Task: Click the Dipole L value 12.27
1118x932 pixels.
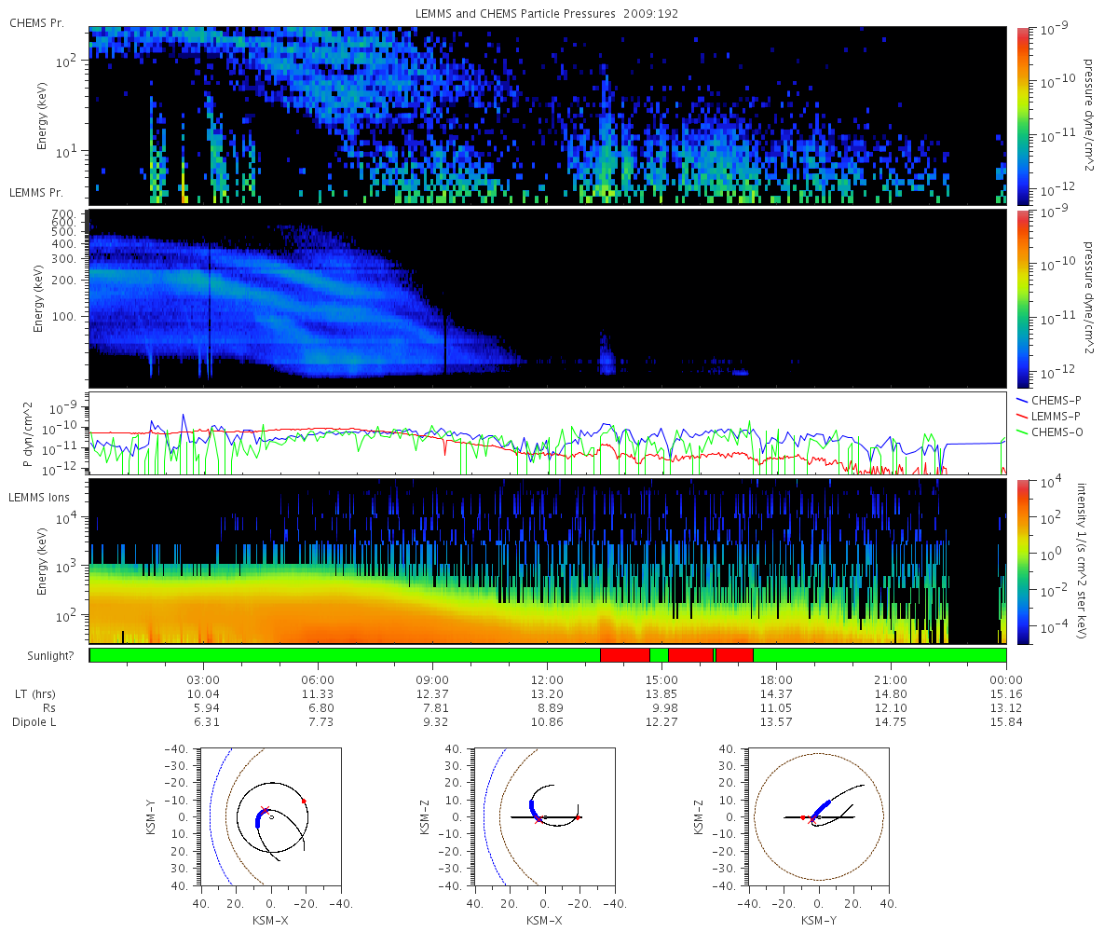Action: 661,721
